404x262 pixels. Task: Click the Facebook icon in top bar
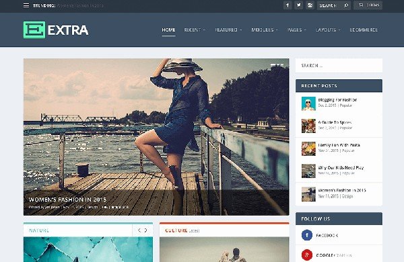[x=288, y=5]
